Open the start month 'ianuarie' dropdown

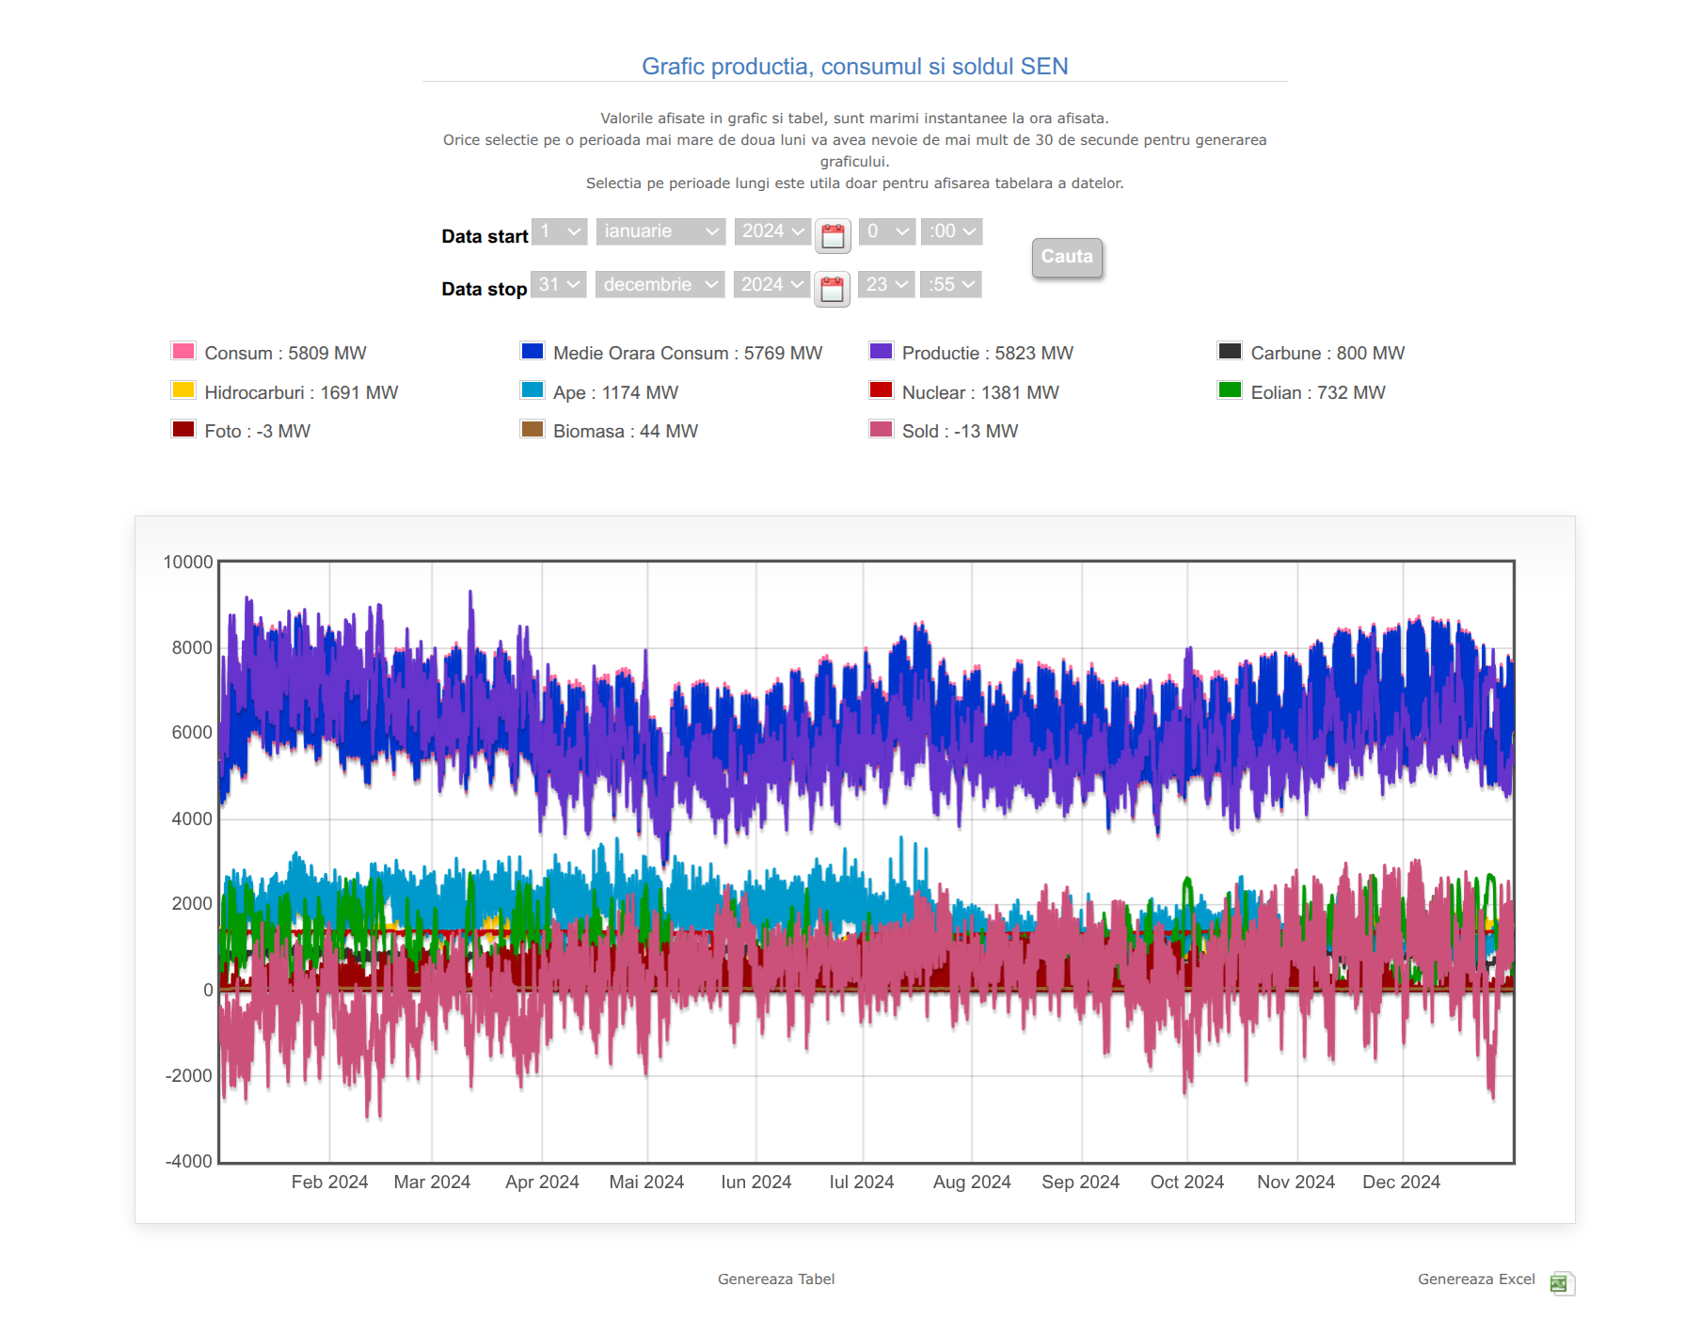click(660, 231)
